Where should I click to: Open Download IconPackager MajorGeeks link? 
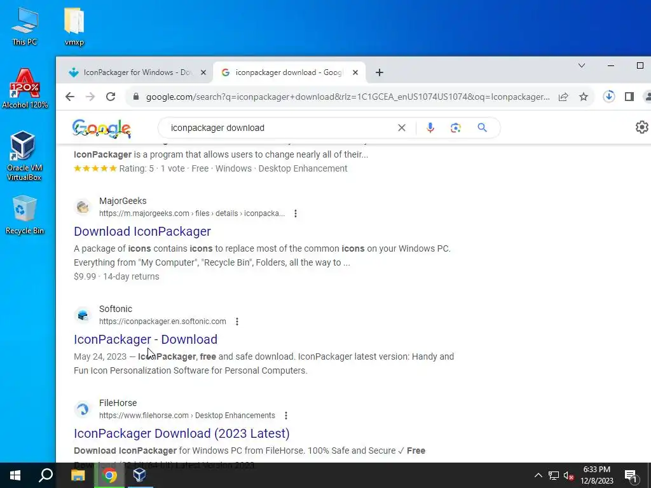coord(142,231)
